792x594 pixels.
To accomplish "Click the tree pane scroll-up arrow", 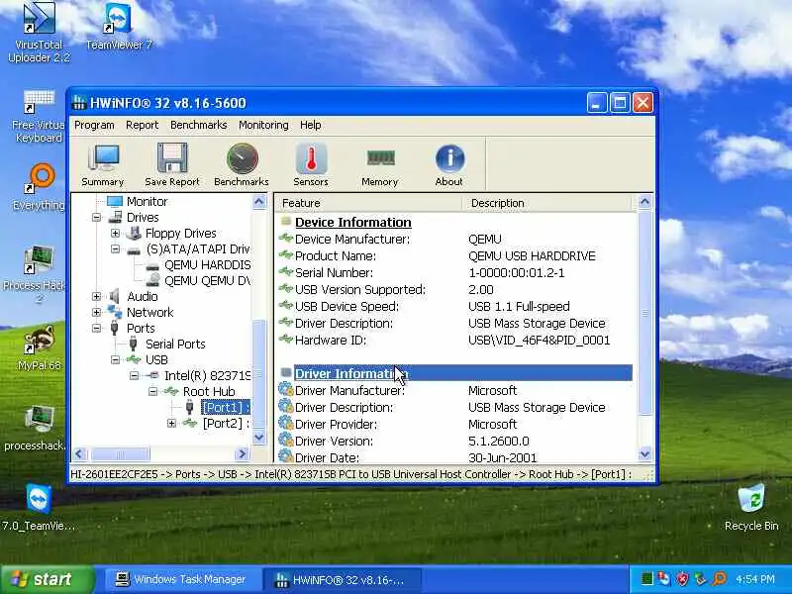I will 258,202.
